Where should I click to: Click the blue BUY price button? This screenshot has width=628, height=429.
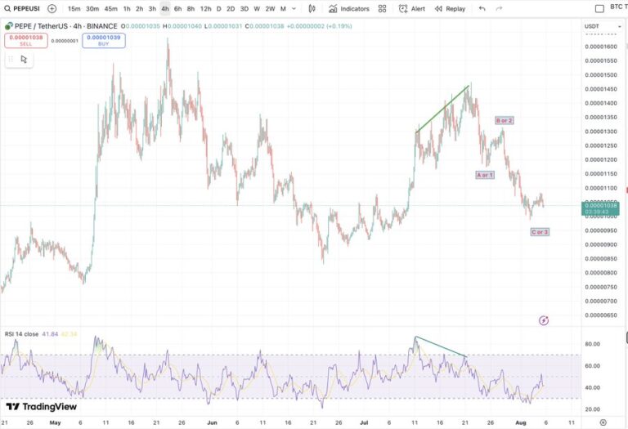(x=104, y=41)
